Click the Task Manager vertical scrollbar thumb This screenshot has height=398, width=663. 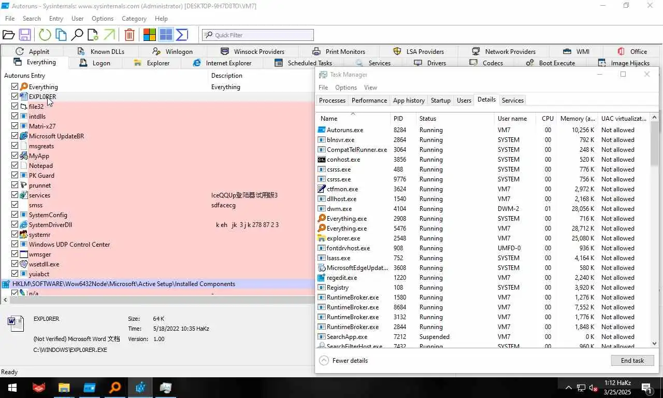pyautogui.click(x=654, y=143)
